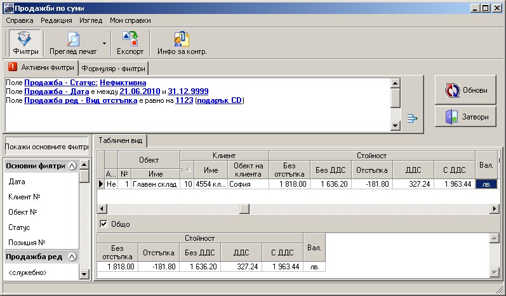Select the Статус filter item
Viewport: 506px width, 296px height.
[19, 227]
